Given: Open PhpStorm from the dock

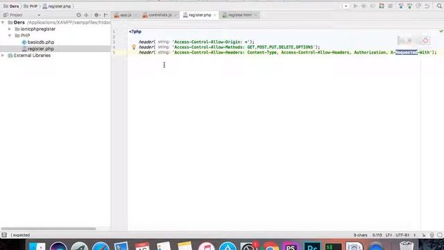Looking at the screenshot, I should tap(291, 246).
